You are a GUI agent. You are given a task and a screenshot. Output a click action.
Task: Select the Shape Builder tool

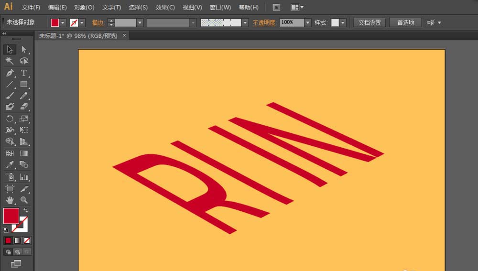(x=10, y=141)
